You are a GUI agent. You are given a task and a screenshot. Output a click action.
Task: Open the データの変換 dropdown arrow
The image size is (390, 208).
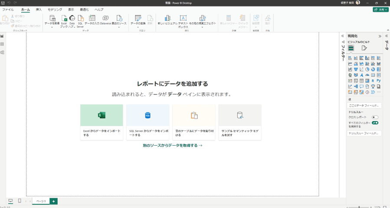(138, 27)
